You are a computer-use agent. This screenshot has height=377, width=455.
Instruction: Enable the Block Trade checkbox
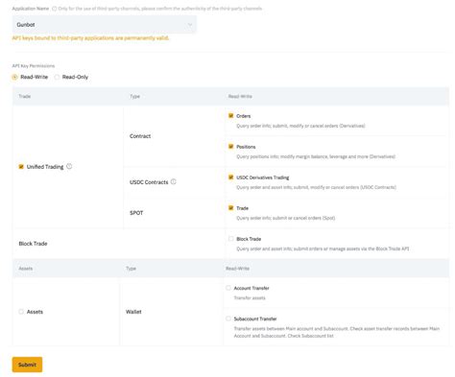[230, 239]
